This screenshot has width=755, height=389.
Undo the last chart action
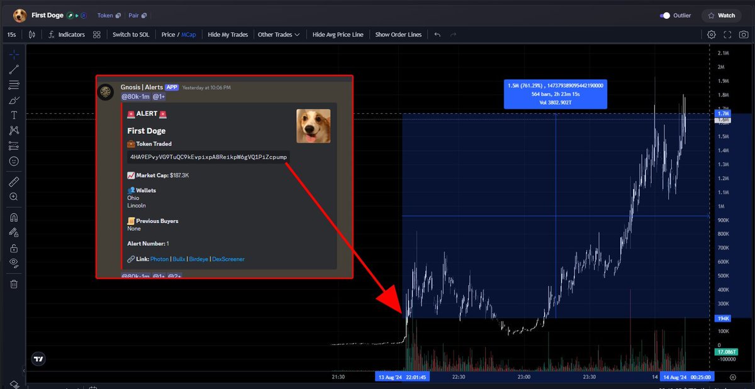click(x=437, y=35)
